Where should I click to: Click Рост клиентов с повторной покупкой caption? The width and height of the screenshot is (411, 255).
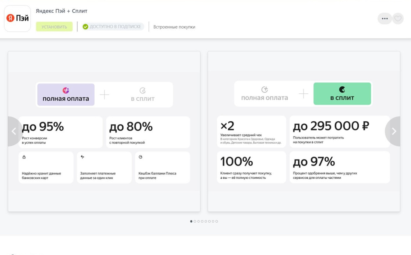pos(127,140)
